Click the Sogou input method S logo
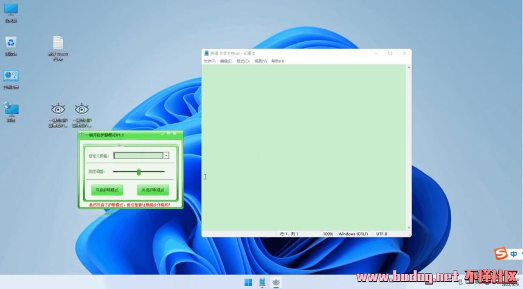This screenshot has height=289, width=523. (500, 254)
